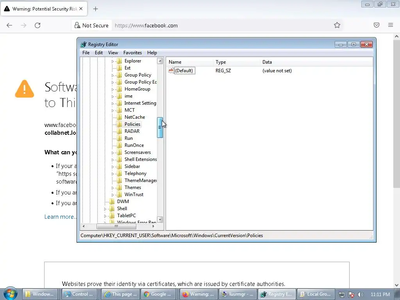The width and height of the screenshot is (400, 300).
Task: Click the (value not set) data cell
Action: (277, 71)
